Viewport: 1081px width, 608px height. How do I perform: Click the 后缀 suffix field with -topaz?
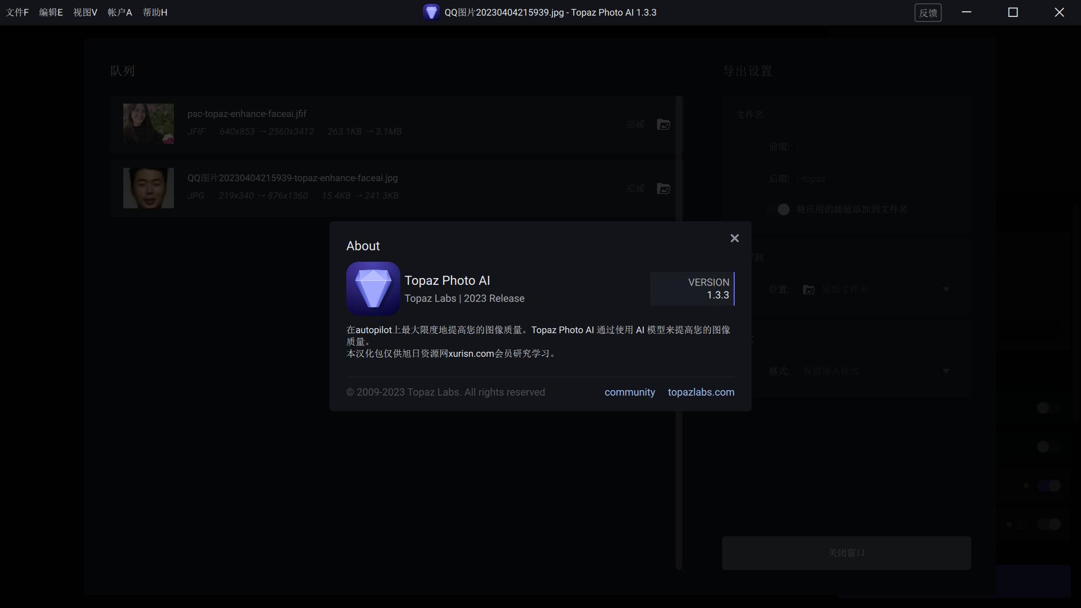pyautogui.click(x=877, y=179)
